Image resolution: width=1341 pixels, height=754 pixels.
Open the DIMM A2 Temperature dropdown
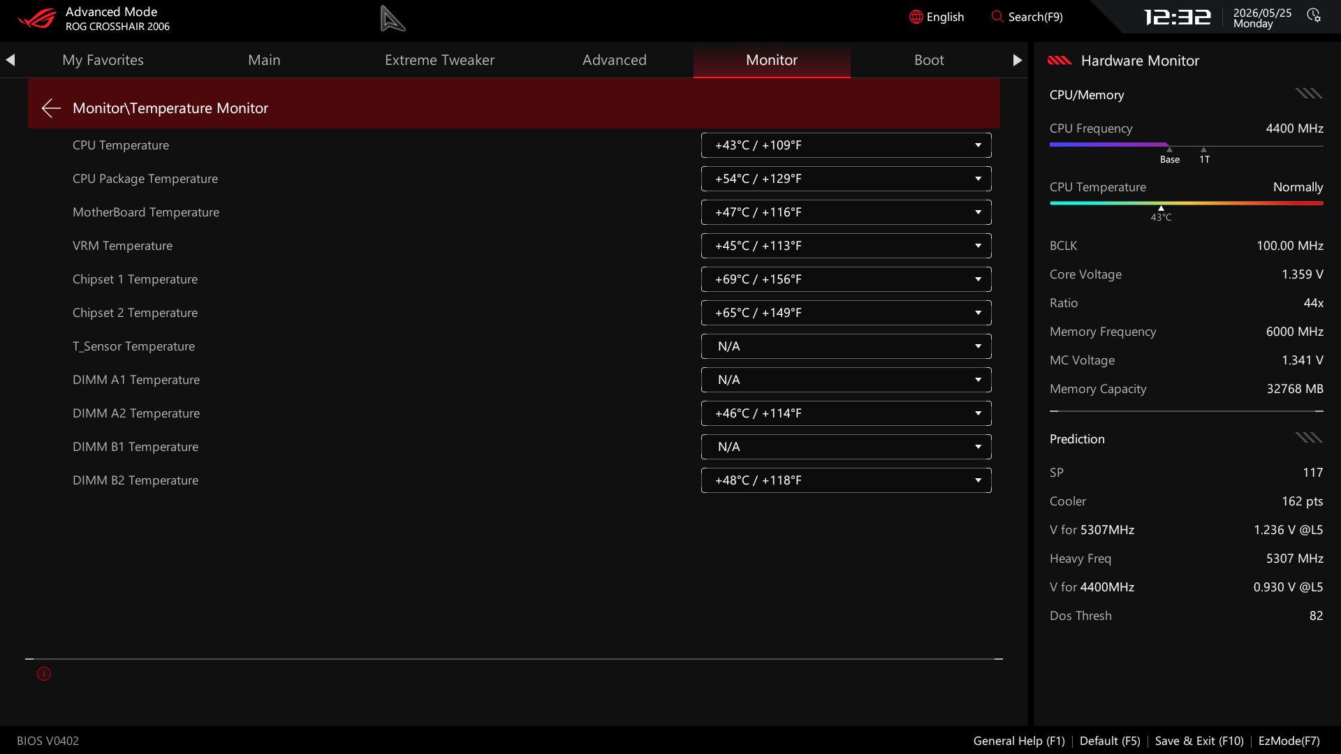846,413
